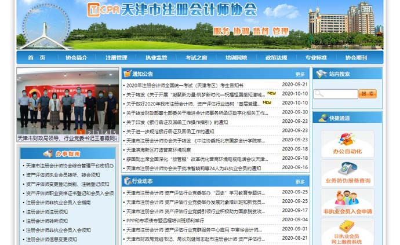
Task: Open guide 注册会计师转所须知
Action: 47,221
